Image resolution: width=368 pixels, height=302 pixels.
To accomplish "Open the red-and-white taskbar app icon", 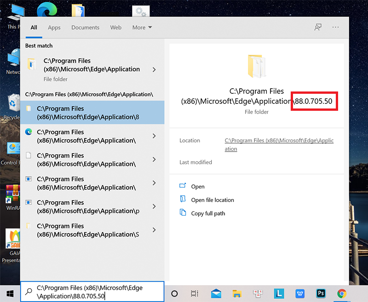I will pos(258,293).
